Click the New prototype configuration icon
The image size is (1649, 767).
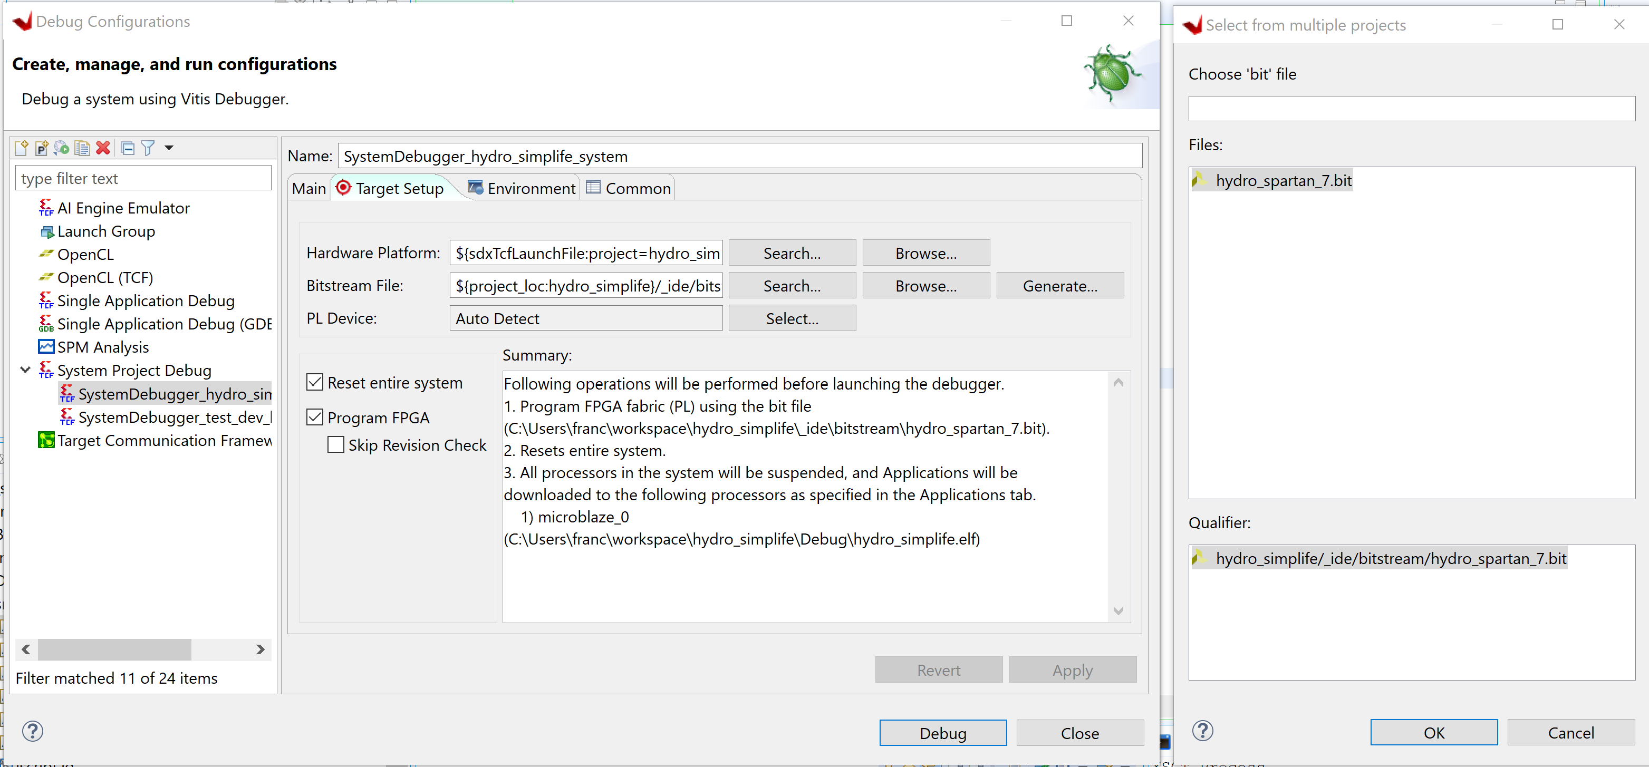[42, 148]
